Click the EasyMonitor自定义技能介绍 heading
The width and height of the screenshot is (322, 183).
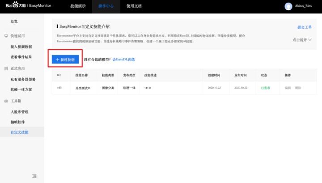85,26
